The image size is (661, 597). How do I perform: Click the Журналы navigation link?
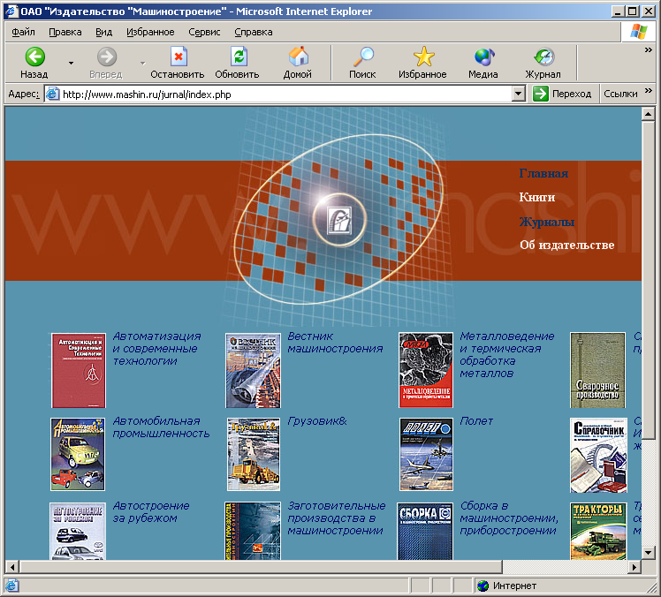(547, 222)
